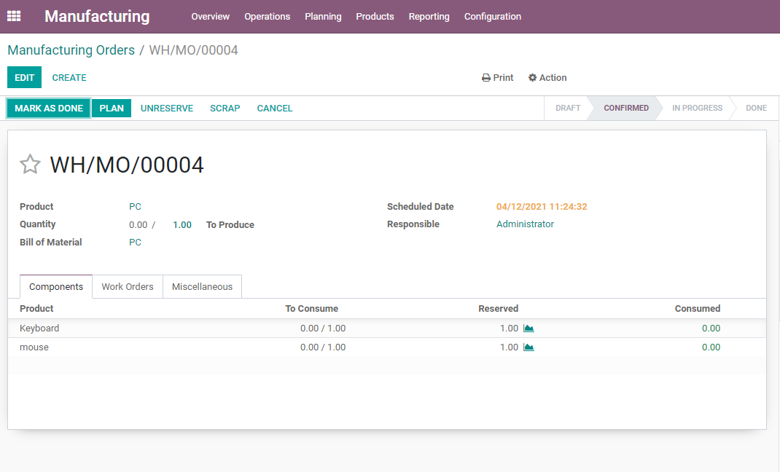The image size is (780, 472).
Task: Sort by Consumed column header
Action: coord(698,309)
